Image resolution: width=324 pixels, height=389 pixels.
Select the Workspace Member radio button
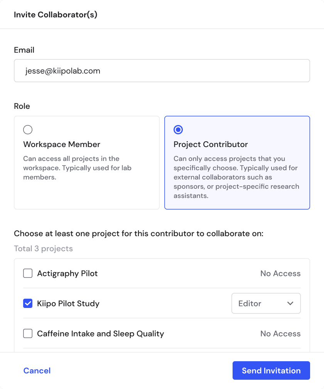tap(28, 130)
